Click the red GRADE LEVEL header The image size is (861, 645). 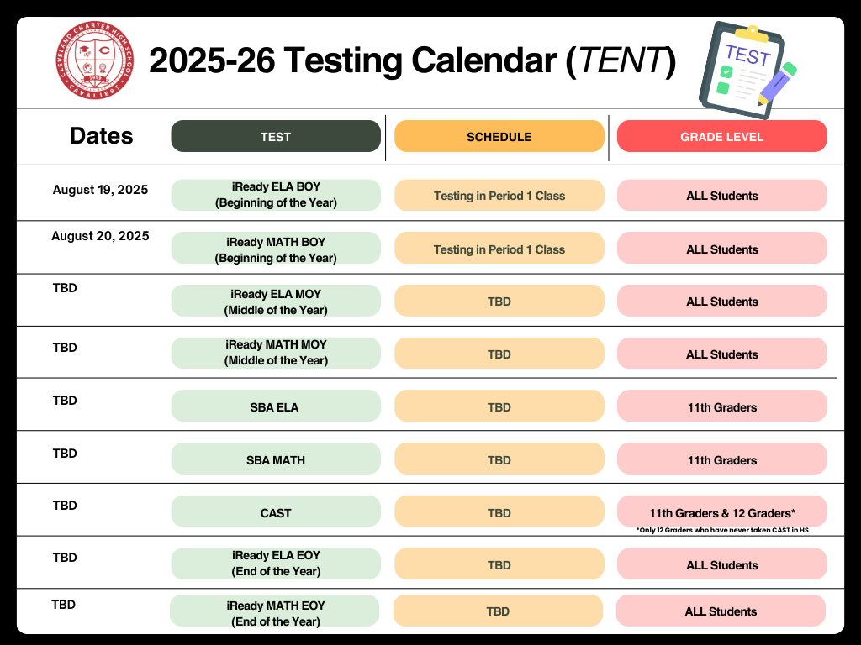[721, 137]
